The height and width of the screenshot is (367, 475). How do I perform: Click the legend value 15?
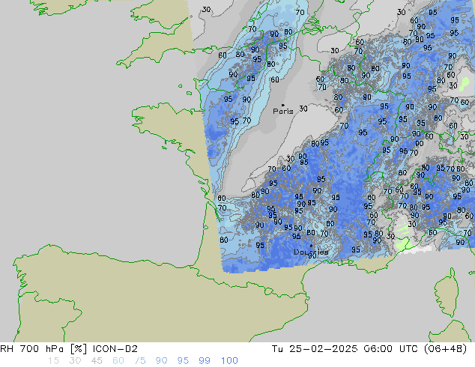(x=53, y=361)
